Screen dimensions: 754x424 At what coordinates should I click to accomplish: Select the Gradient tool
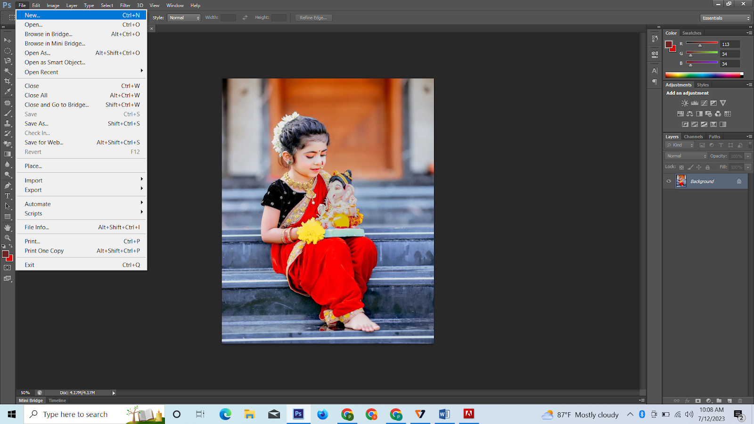coord(8,154)
